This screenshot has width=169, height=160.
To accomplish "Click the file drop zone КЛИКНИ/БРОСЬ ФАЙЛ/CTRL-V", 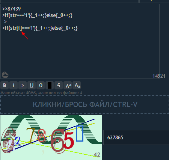I will point(85,105).
